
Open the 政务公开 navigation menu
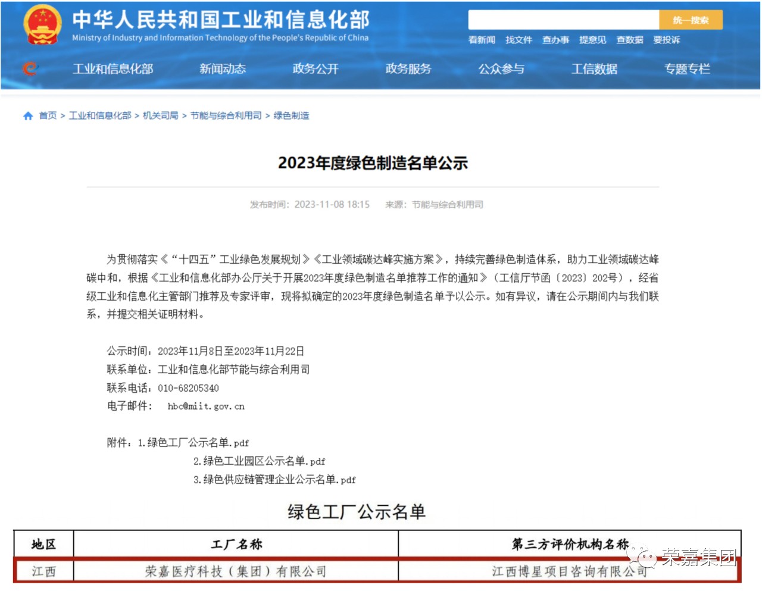click(x=316, y=69)
